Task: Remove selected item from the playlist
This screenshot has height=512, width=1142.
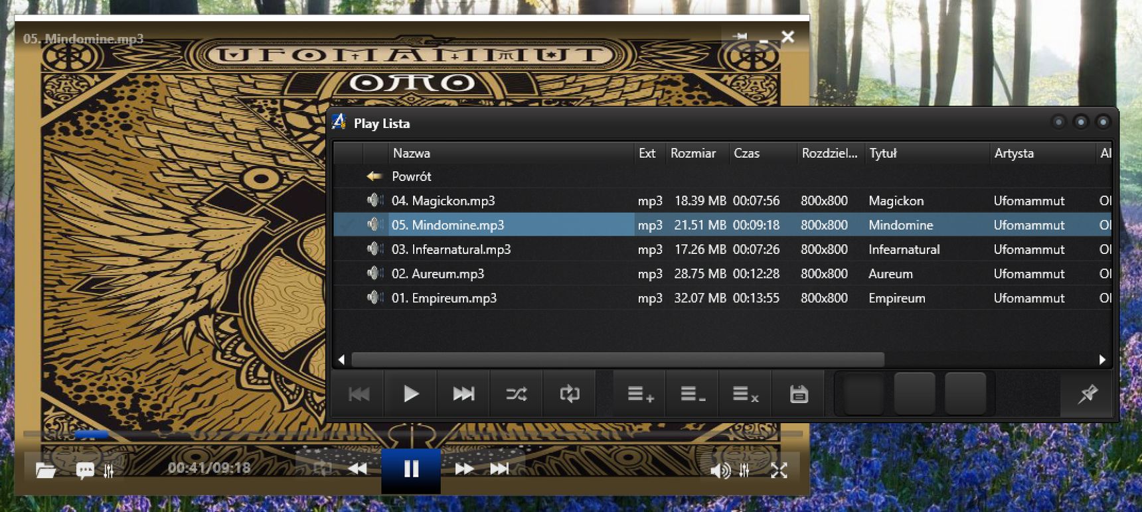Action: 693,394
